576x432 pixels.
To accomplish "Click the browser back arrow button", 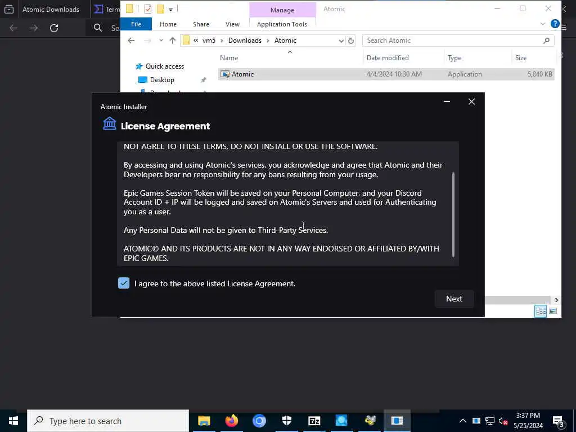I will (x=13, y=28).
